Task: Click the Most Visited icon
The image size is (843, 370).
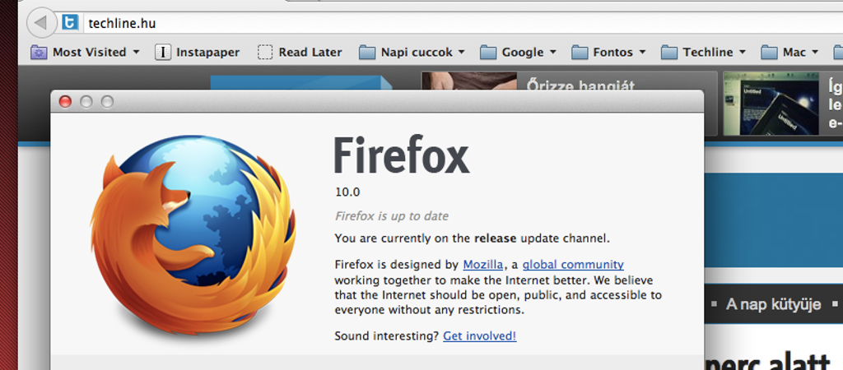Action: pos(39,52)
